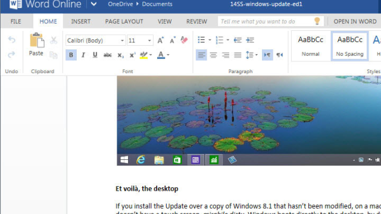Click the Copy icon under Cut
381x214 pixels.
54,55
